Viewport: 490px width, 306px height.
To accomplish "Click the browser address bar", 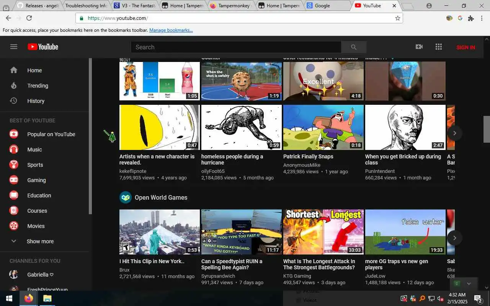I will [239, 18].
